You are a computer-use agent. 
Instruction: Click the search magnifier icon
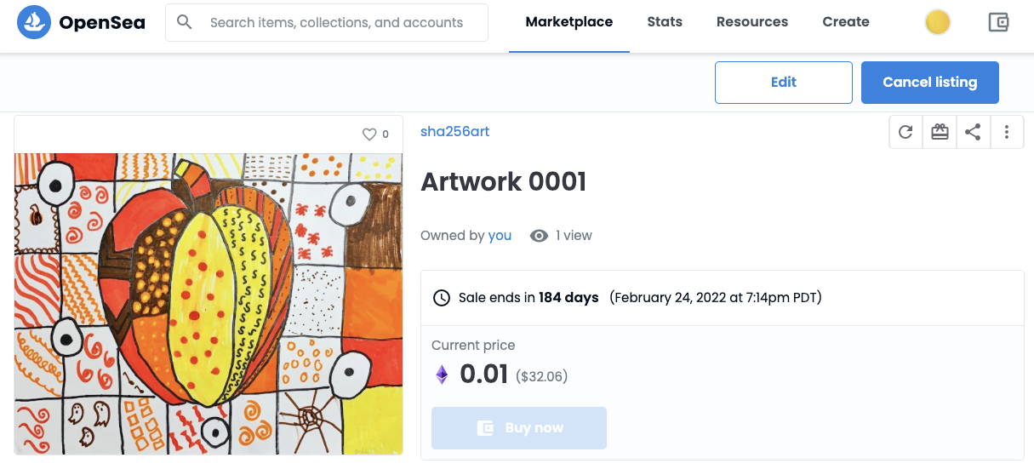click(x=185, y=22)
